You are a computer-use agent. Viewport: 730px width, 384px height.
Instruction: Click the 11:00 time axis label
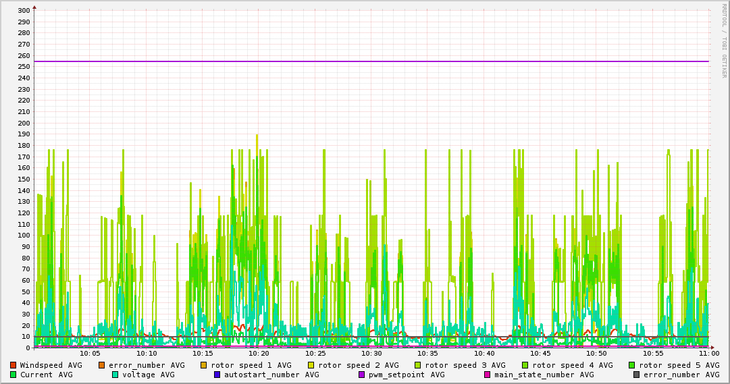point(708,354)
